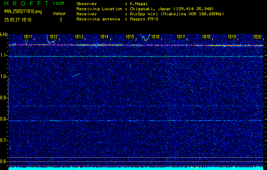Select the 1817 time marker

point(181,37)
